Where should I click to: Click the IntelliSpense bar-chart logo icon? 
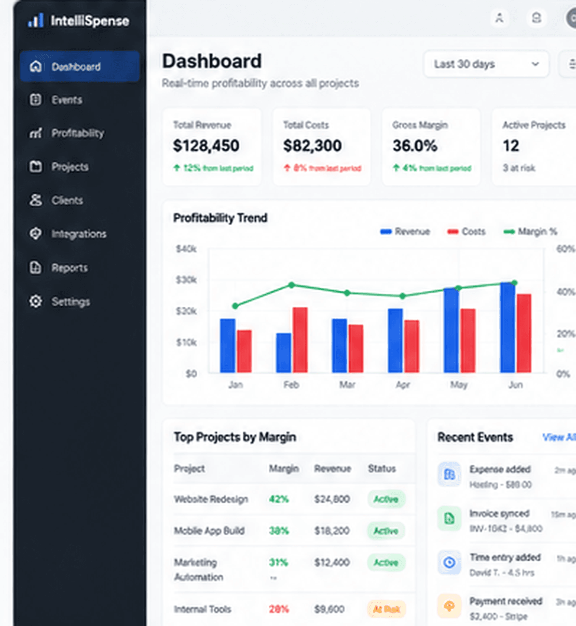click(36, 20)
